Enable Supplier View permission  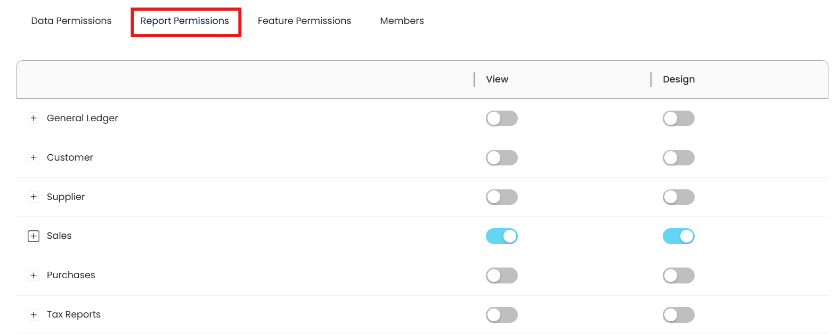pos(501,197)
